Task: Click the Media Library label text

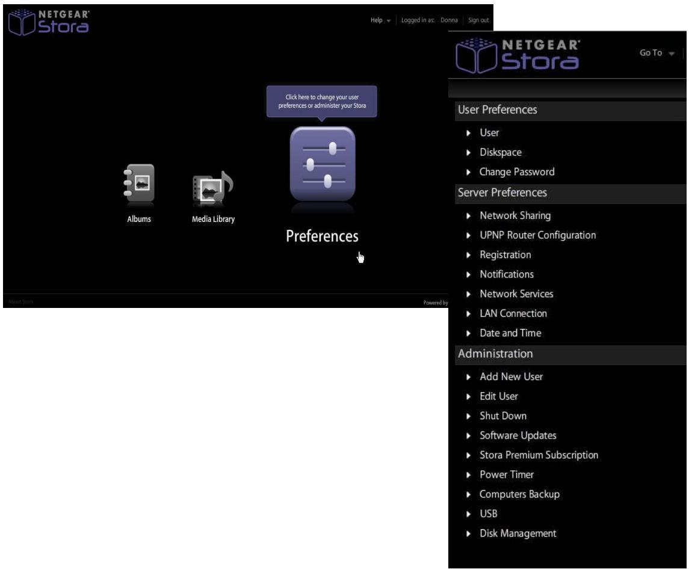Action: coord(213,219)
